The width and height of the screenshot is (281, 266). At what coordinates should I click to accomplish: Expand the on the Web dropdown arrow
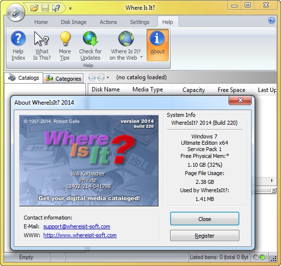point(141,57)
